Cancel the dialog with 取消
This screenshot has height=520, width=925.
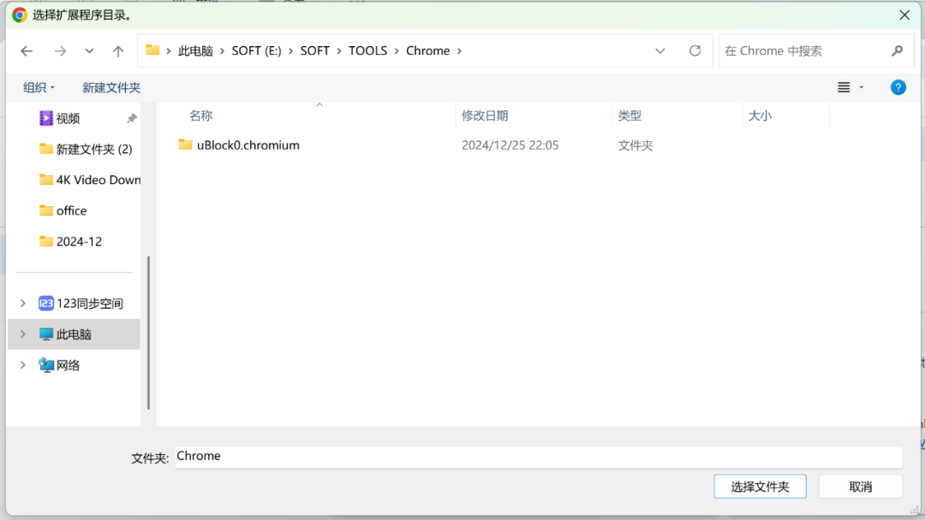pos(860,487)
